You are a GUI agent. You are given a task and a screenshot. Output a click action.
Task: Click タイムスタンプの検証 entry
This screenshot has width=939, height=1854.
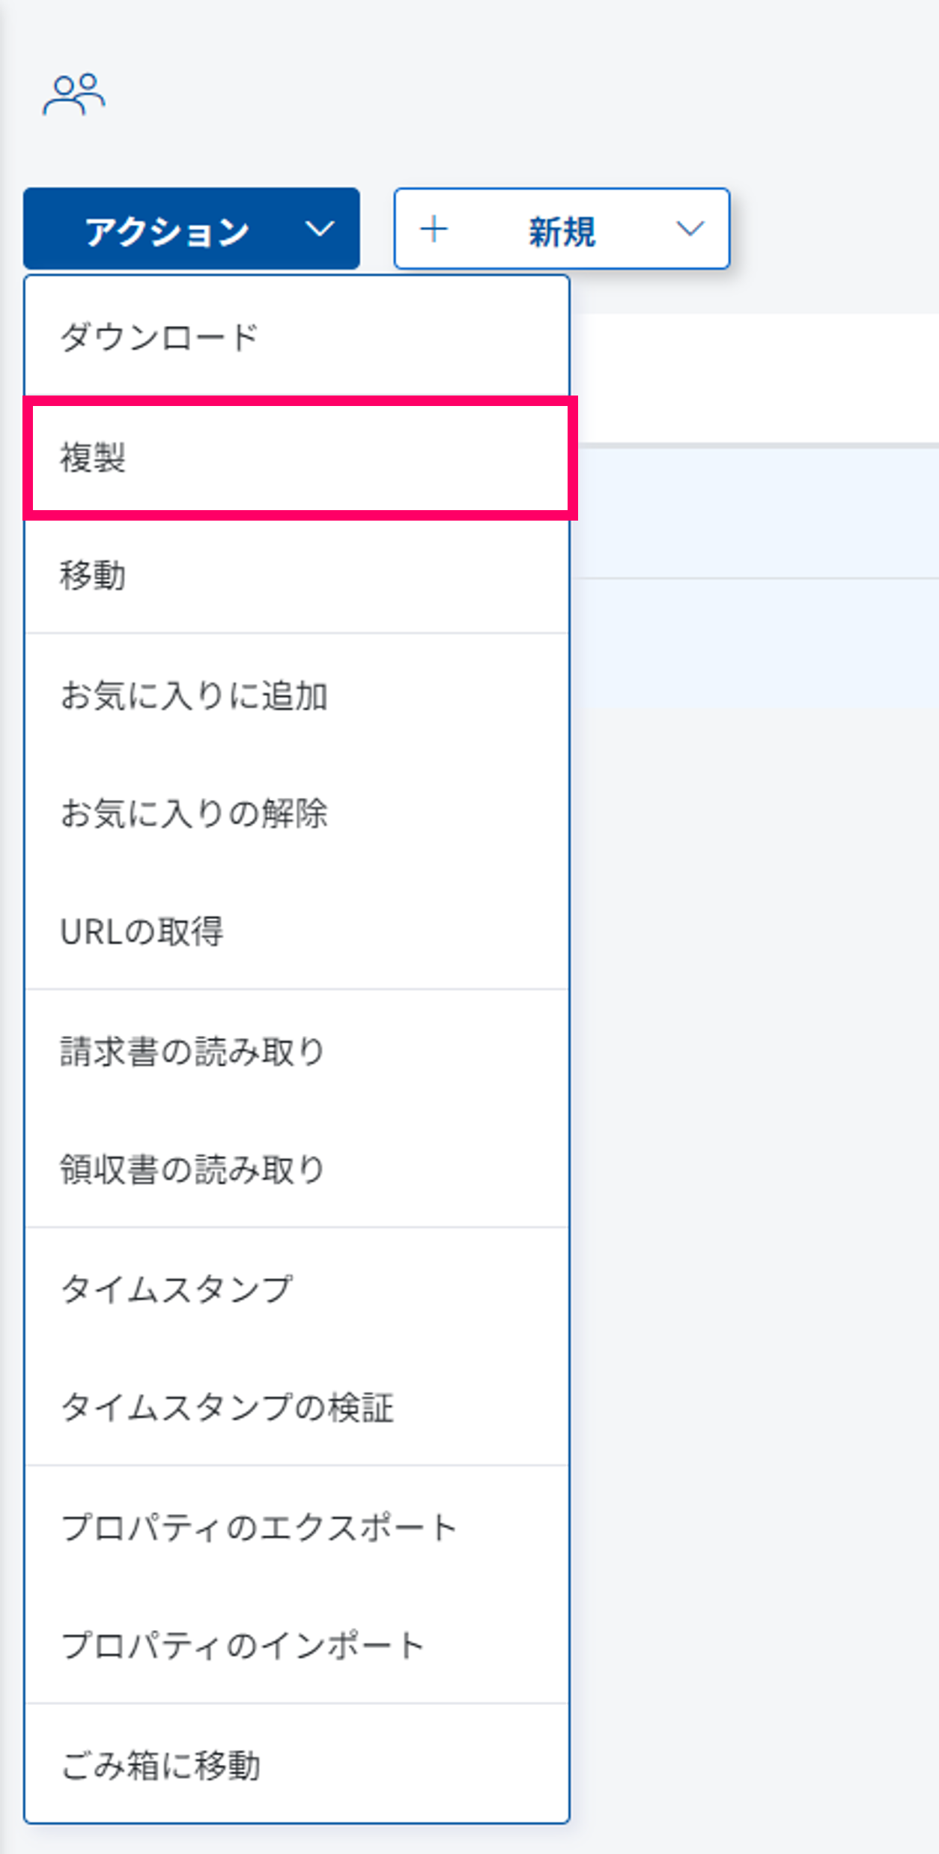[226, 1408]
